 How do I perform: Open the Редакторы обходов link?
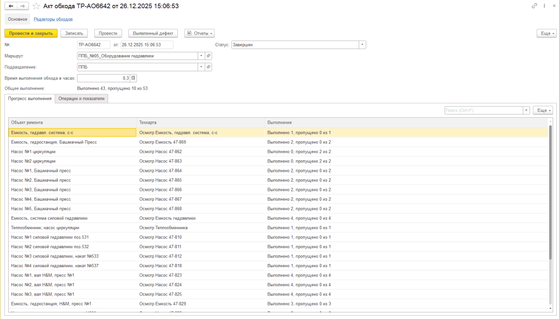(x=53, y=19)
